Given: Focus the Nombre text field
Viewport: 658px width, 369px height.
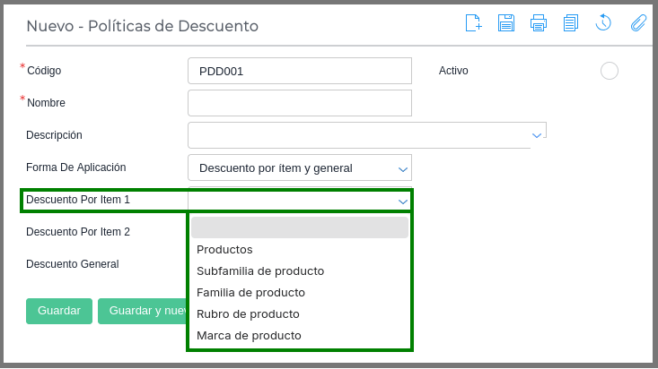Looking at the screenshot, I should [300, 103].
